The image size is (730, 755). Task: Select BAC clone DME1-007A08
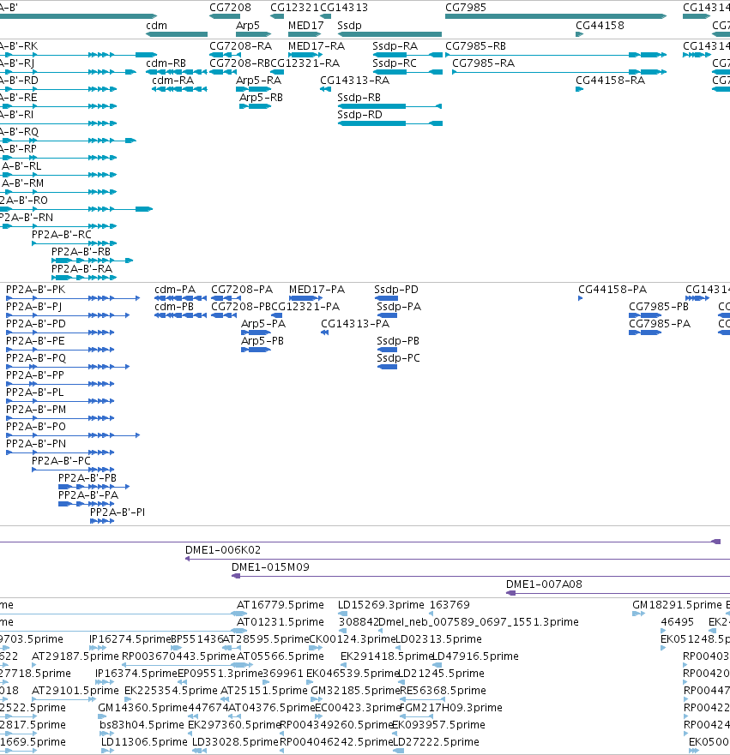pyautogui.click(x=618, y=593)
